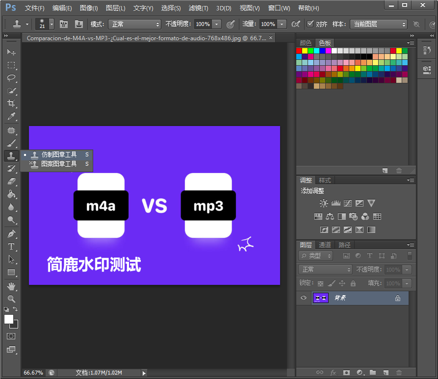Click the Brightness/Contrast adjustment icon
438x379 pixels.
(x=324, y=203)
